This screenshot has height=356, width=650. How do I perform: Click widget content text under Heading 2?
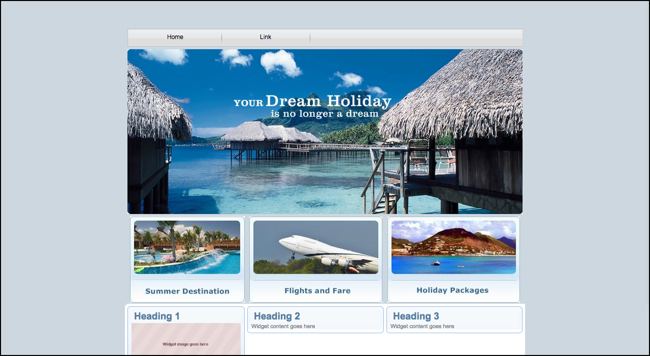point(283,327)
